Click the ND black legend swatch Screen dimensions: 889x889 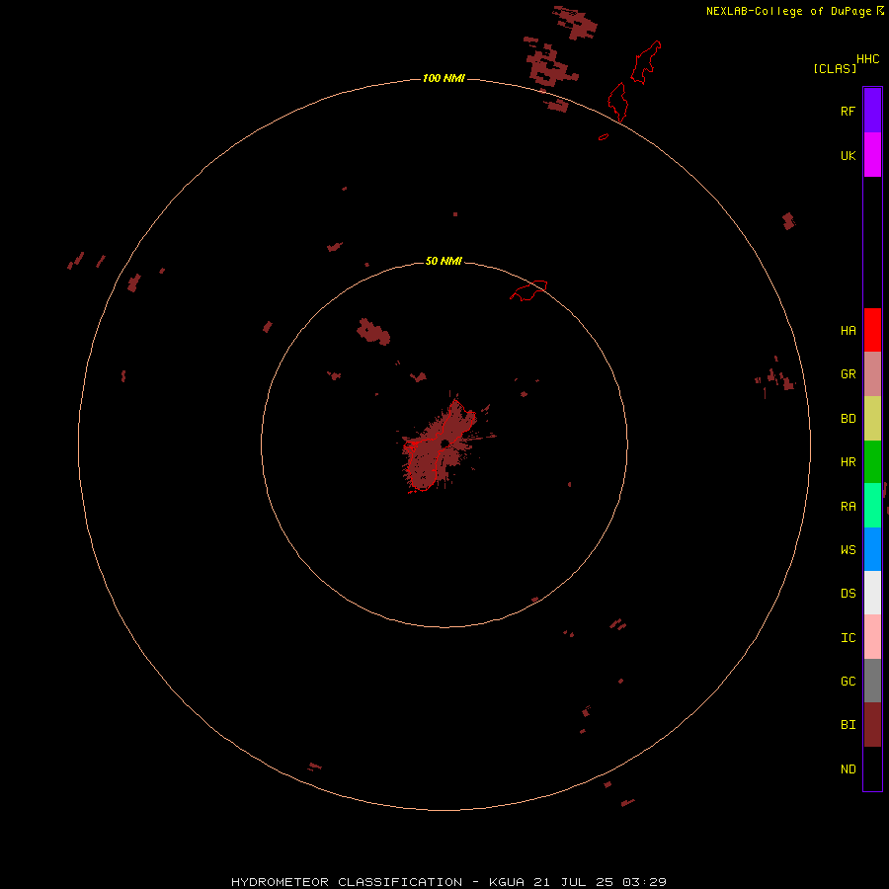click(x=872, y=768)
